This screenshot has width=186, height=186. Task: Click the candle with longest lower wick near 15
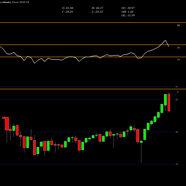point(141,142)
